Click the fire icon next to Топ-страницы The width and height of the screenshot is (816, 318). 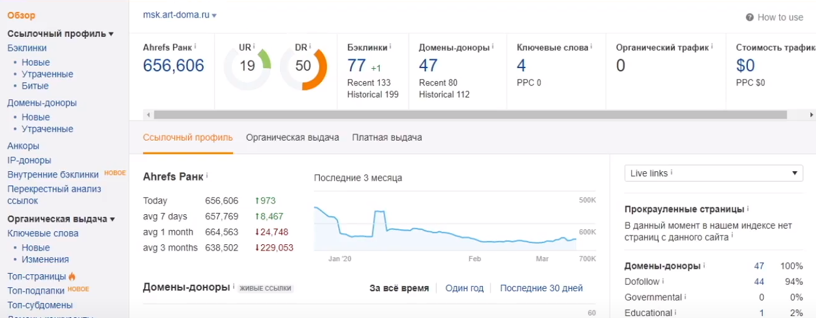pos(72,276)
